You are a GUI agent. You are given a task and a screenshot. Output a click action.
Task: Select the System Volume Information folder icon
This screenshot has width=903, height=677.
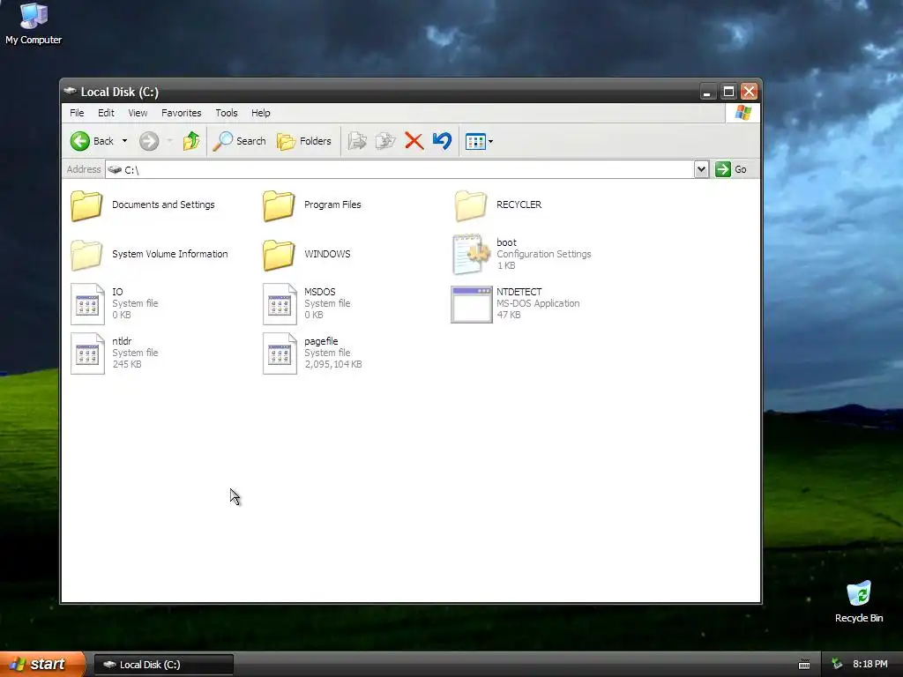click(86, 255)
